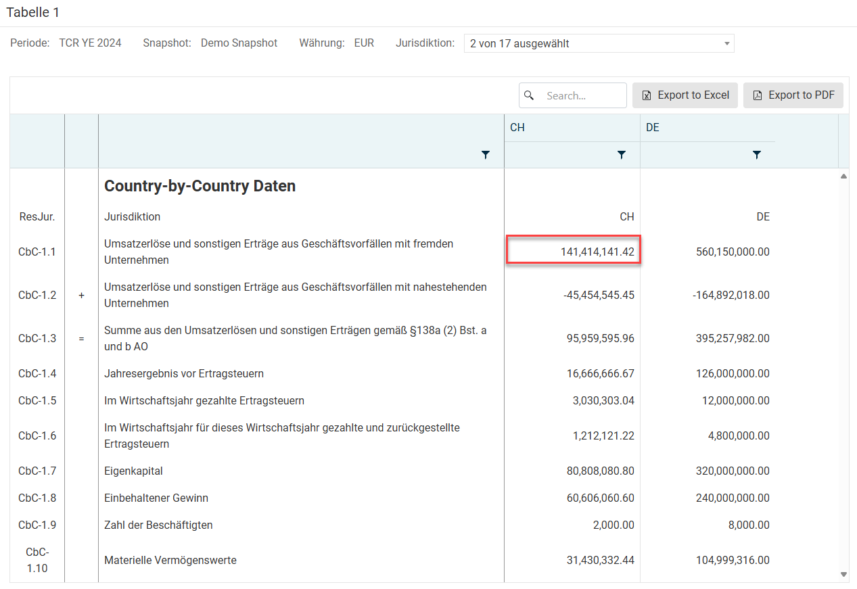This screenshot has width=857, height=589.
Task: Select the CH column header
Action: point(517,128)
